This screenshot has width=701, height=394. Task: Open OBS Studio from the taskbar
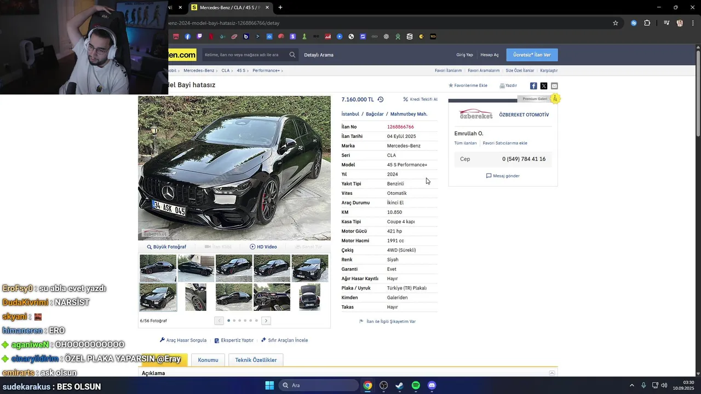tap(383, 385)
